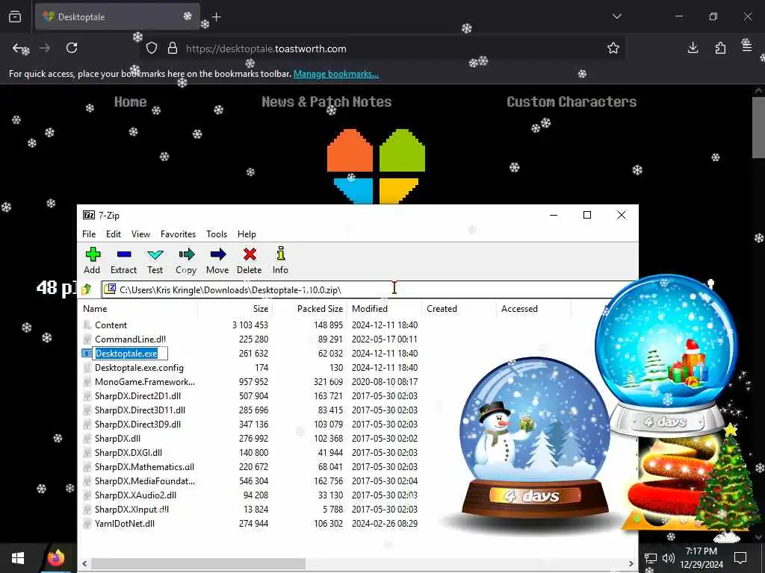The width and height of the screenshot is (765, 573).
Task: Click the web page vertical scrollbar
Action: click(758, 128)
